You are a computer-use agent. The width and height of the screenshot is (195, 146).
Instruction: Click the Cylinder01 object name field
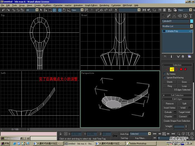[175, 21]
